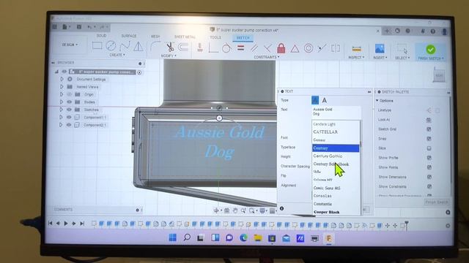Viewport: 469px width, 263px height.
Task: Select the Offset tool
Action: click(x=183, y=47)
